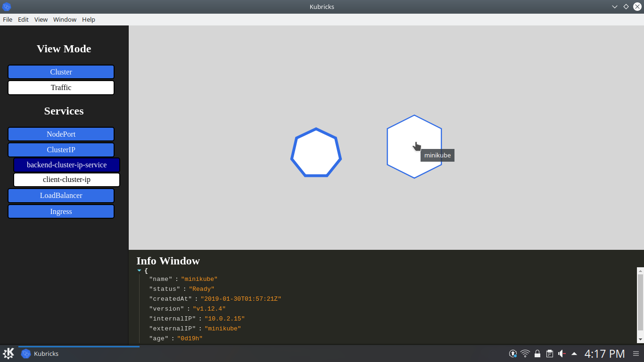
Task: Click the "v1.12.4" version value
Action: [x=209, y=309]
